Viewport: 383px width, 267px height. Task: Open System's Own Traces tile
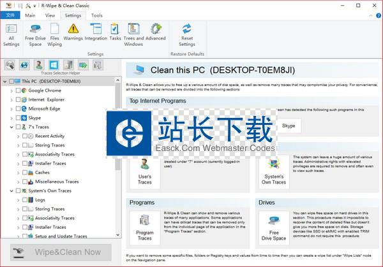pos(274,173)
